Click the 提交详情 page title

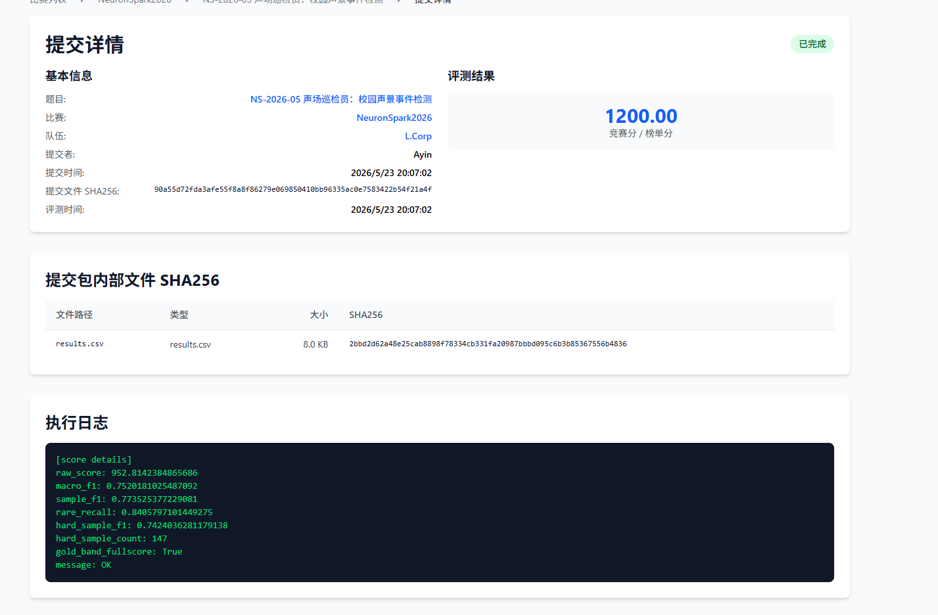85,45
